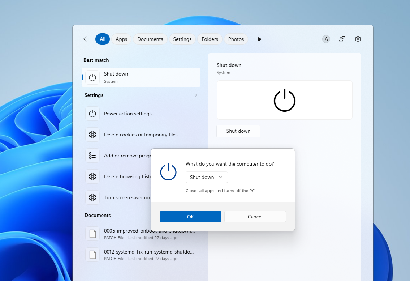Go back with the left arrow
The height and width of the screenshot is (281, 410).
tap(86, 39)
